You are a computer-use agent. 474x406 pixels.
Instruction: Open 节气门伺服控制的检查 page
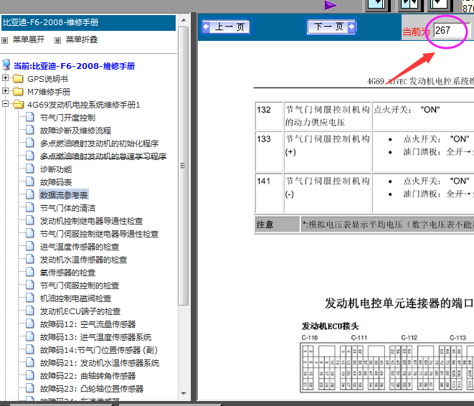click(x=80, y=285)
